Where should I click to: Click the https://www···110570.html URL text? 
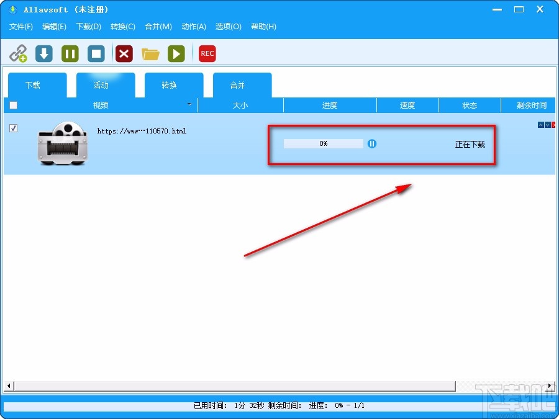pyautogui.click(x=142, y=131)
